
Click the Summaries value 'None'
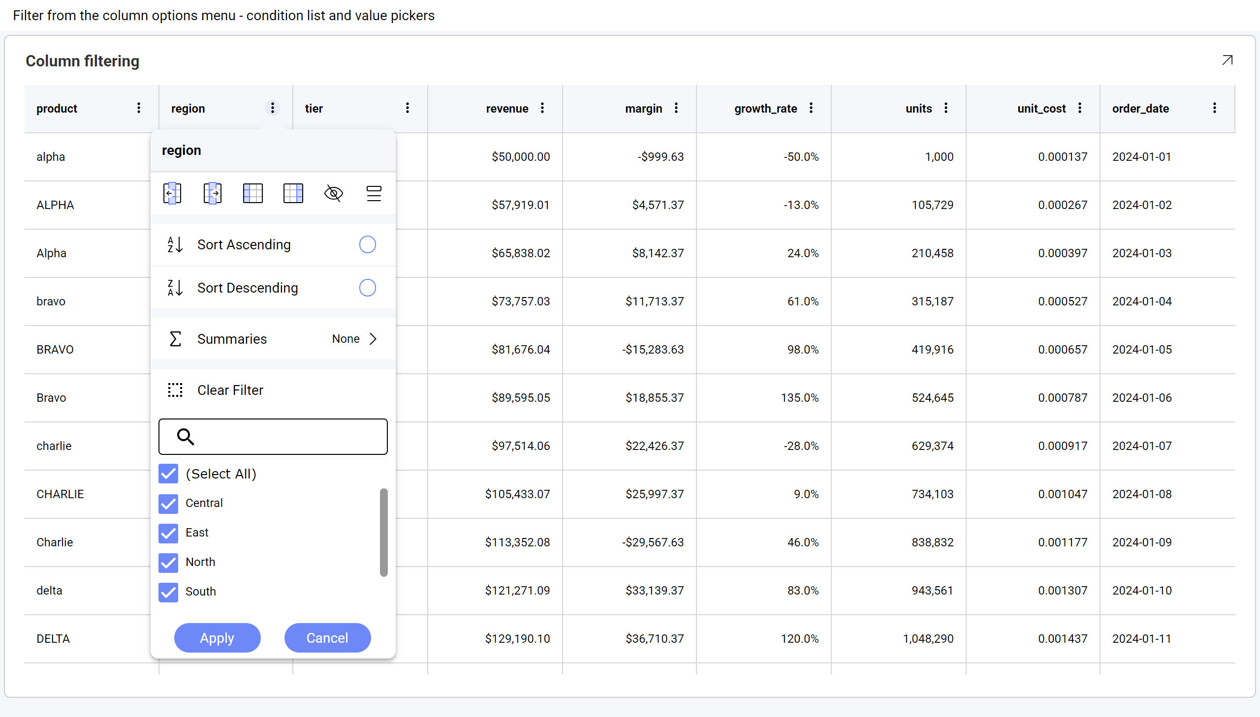click(346, 339)
